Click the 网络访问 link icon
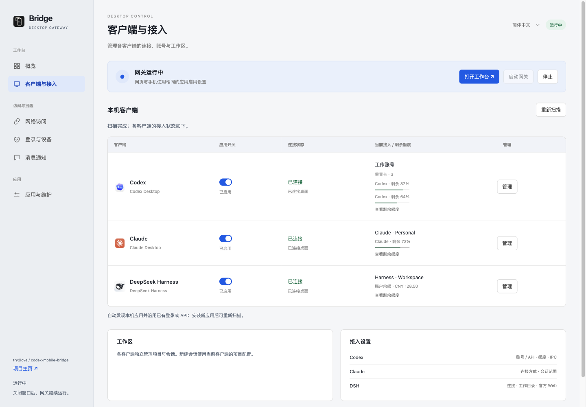 tap(17, 121)
